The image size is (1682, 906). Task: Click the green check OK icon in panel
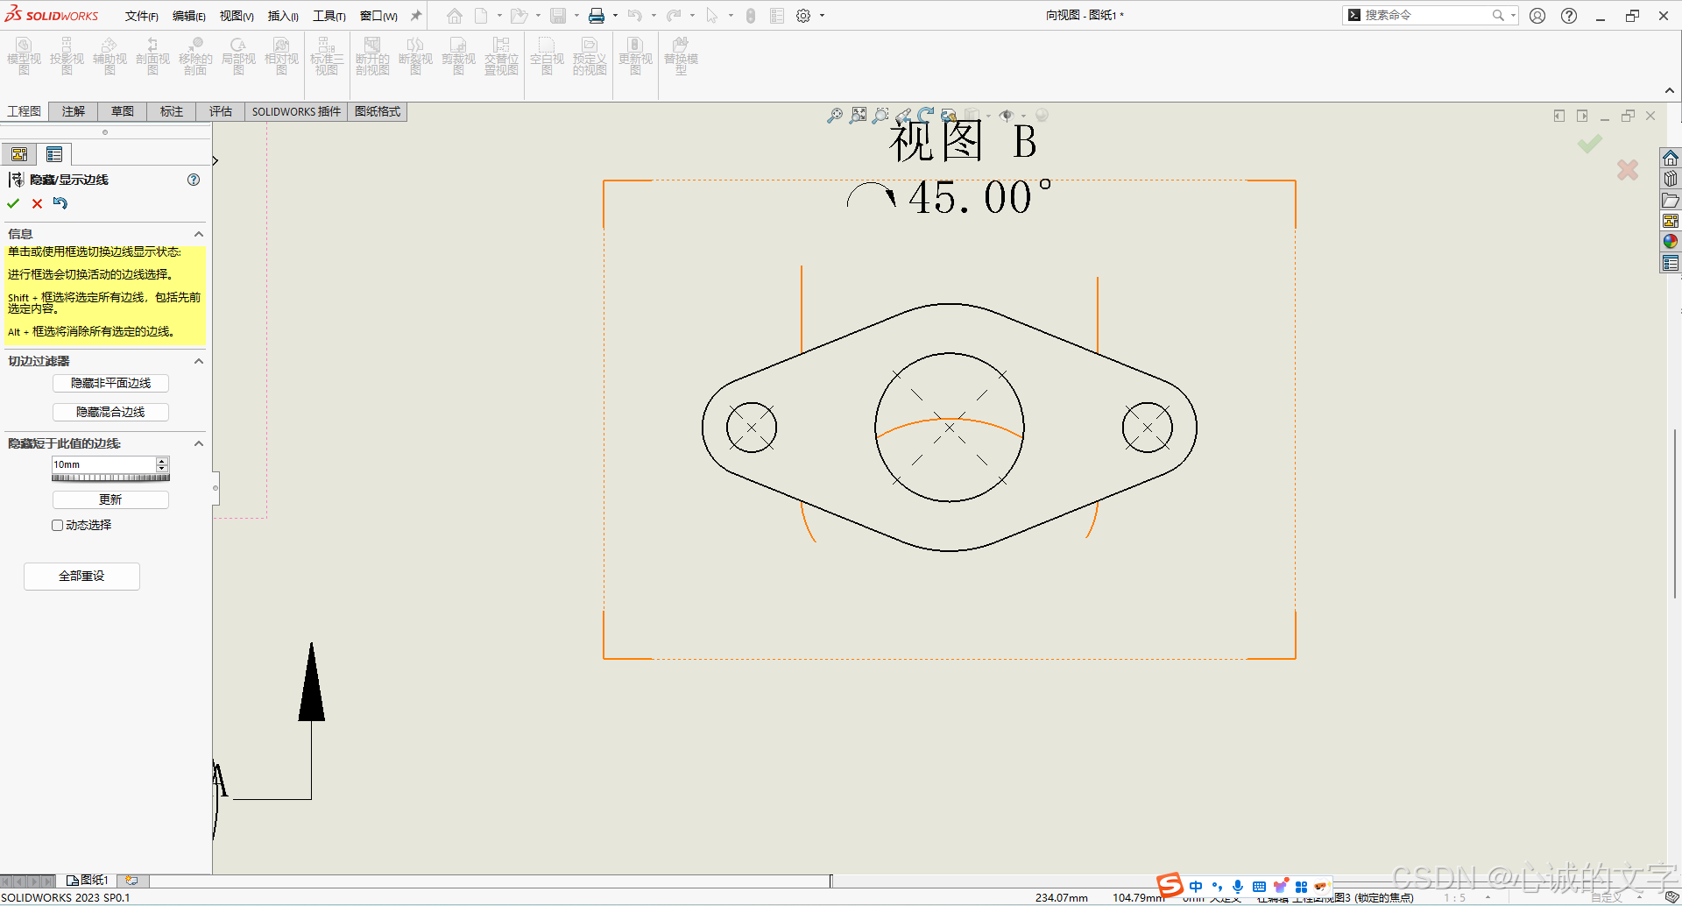13,203
